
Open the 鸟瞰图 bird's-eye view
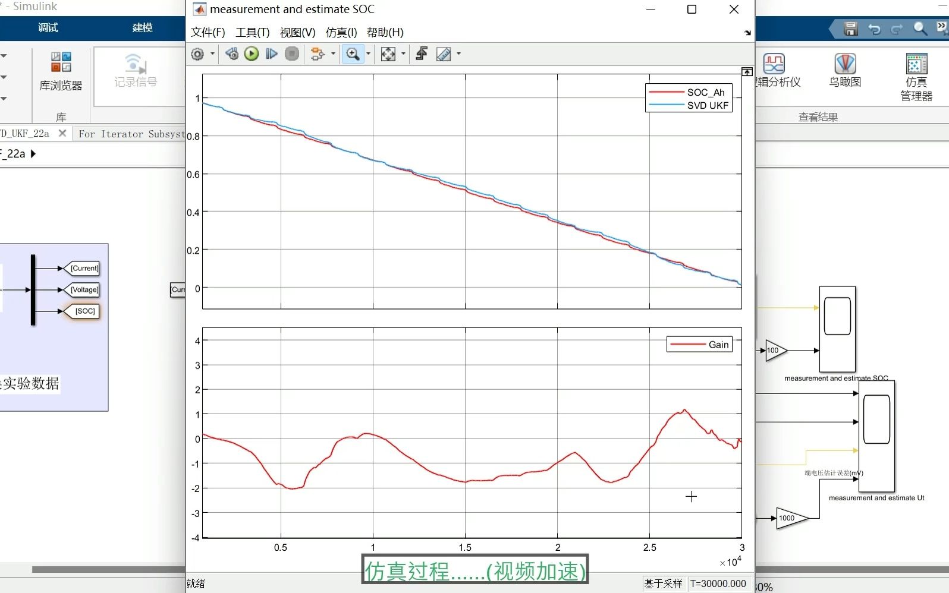(845, 70)
